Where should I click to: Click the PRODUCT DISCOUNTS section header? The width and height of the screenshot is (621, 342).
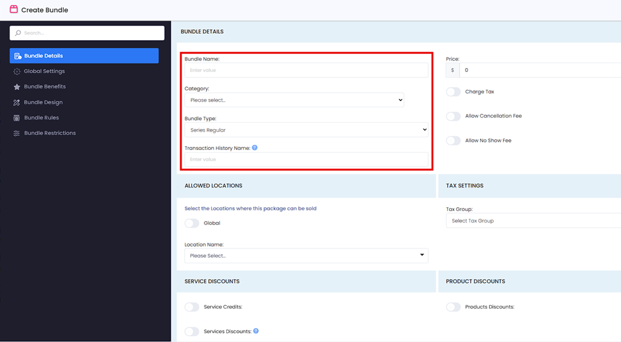pos(475,282)
